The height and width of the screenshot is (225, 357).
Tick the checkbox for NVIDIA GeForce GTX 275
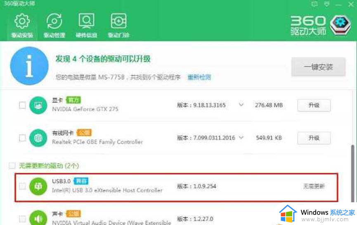click(x=22, y=105)
